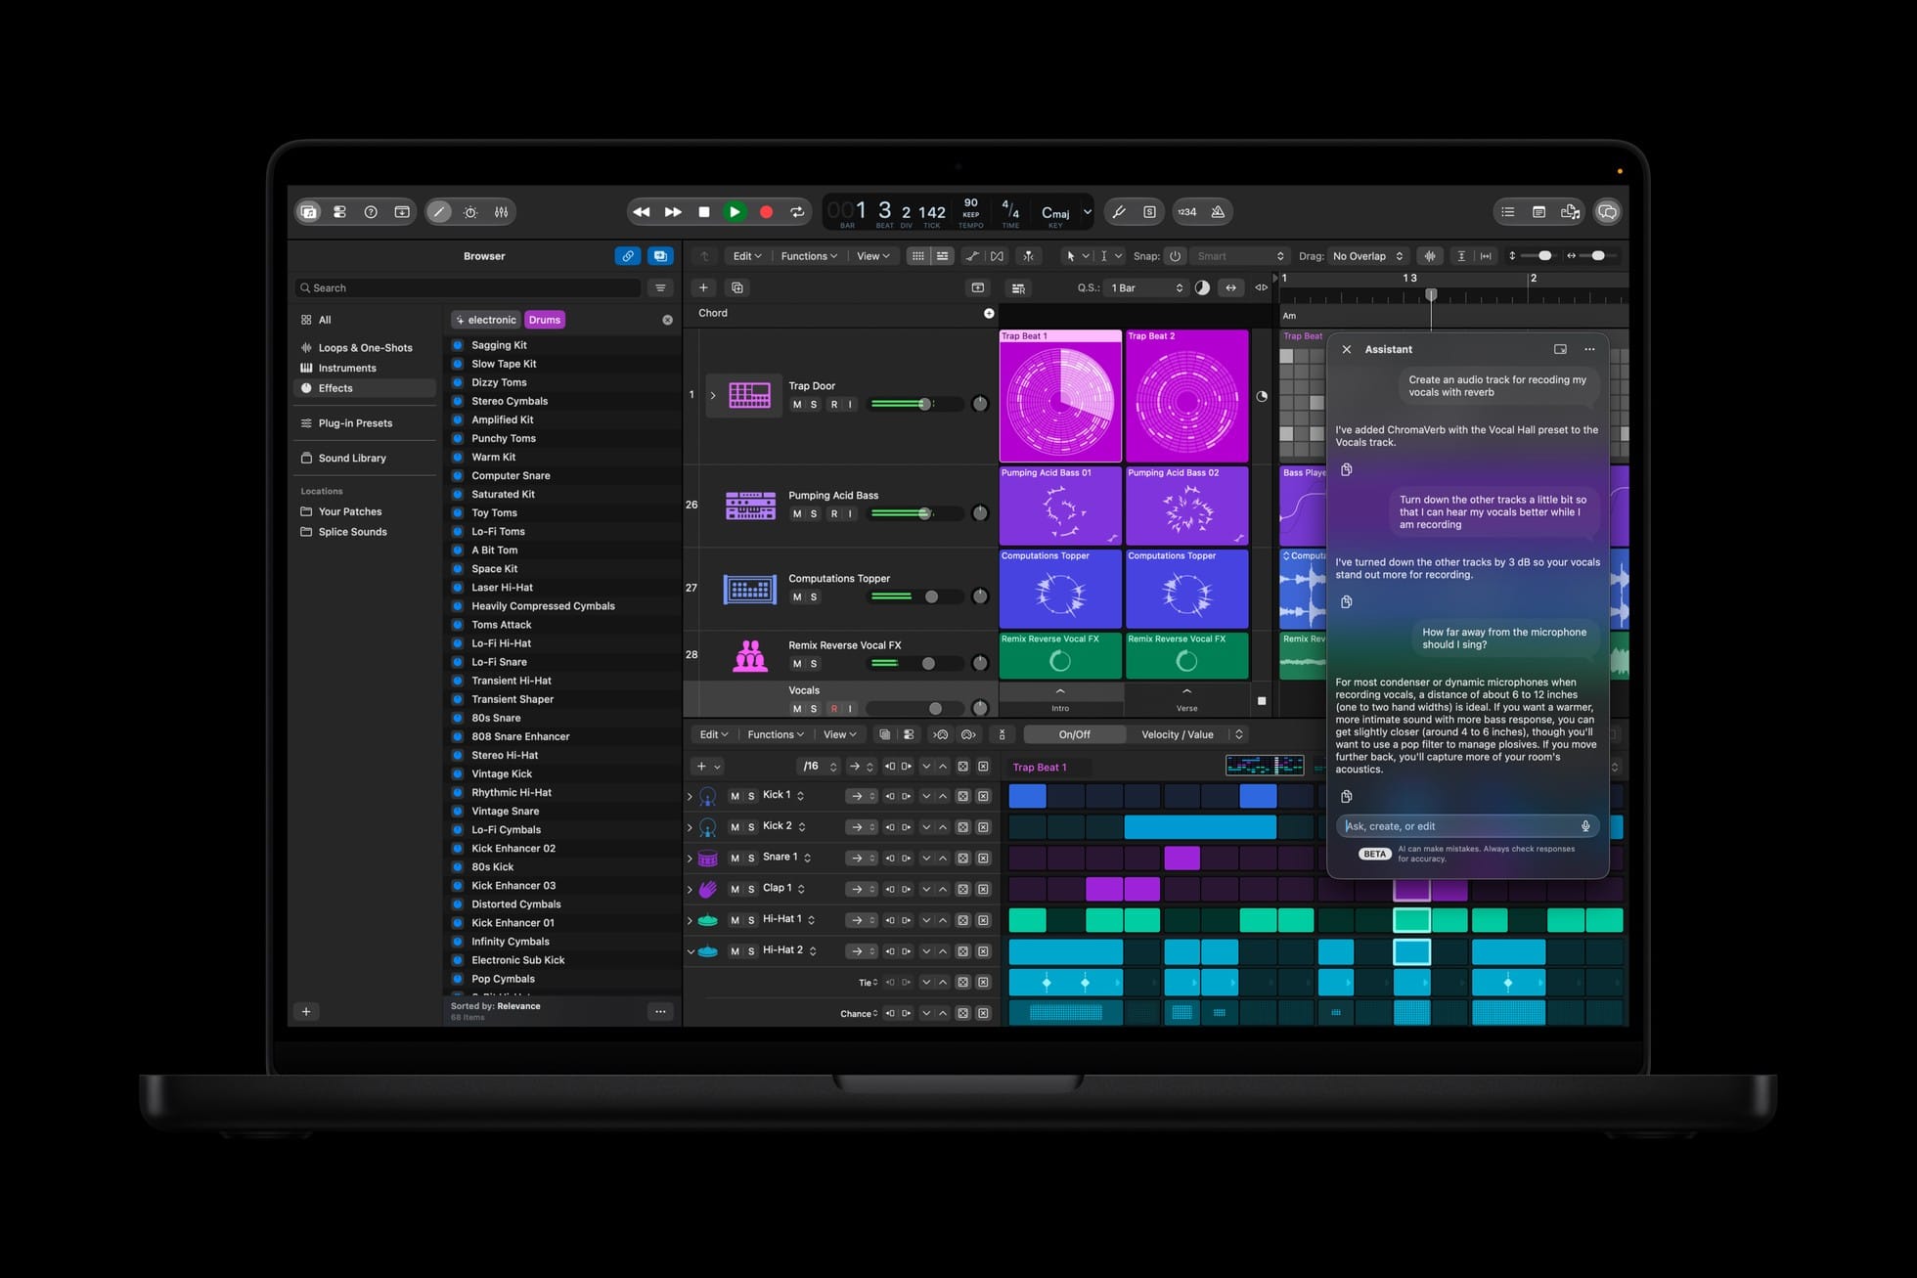Image resolution: width=1917 pixels, height=1278 pixels.
Task: Click the Stop button in transport
Action: tap(703, 212)
